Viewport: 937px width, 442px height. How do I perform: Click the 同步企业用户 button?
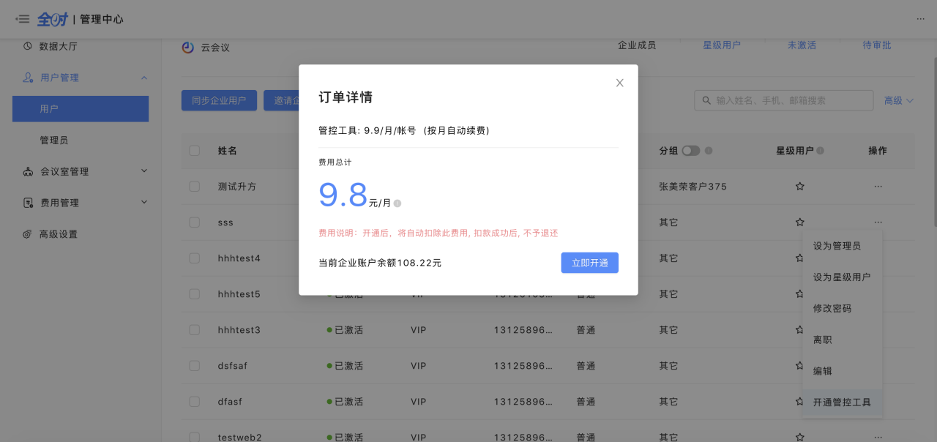point(219,100)
